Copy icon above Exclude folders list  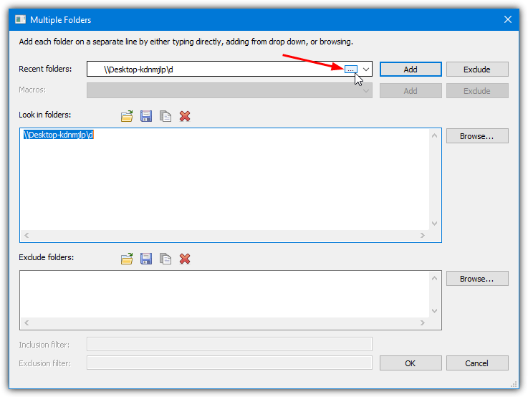point(165,259)
